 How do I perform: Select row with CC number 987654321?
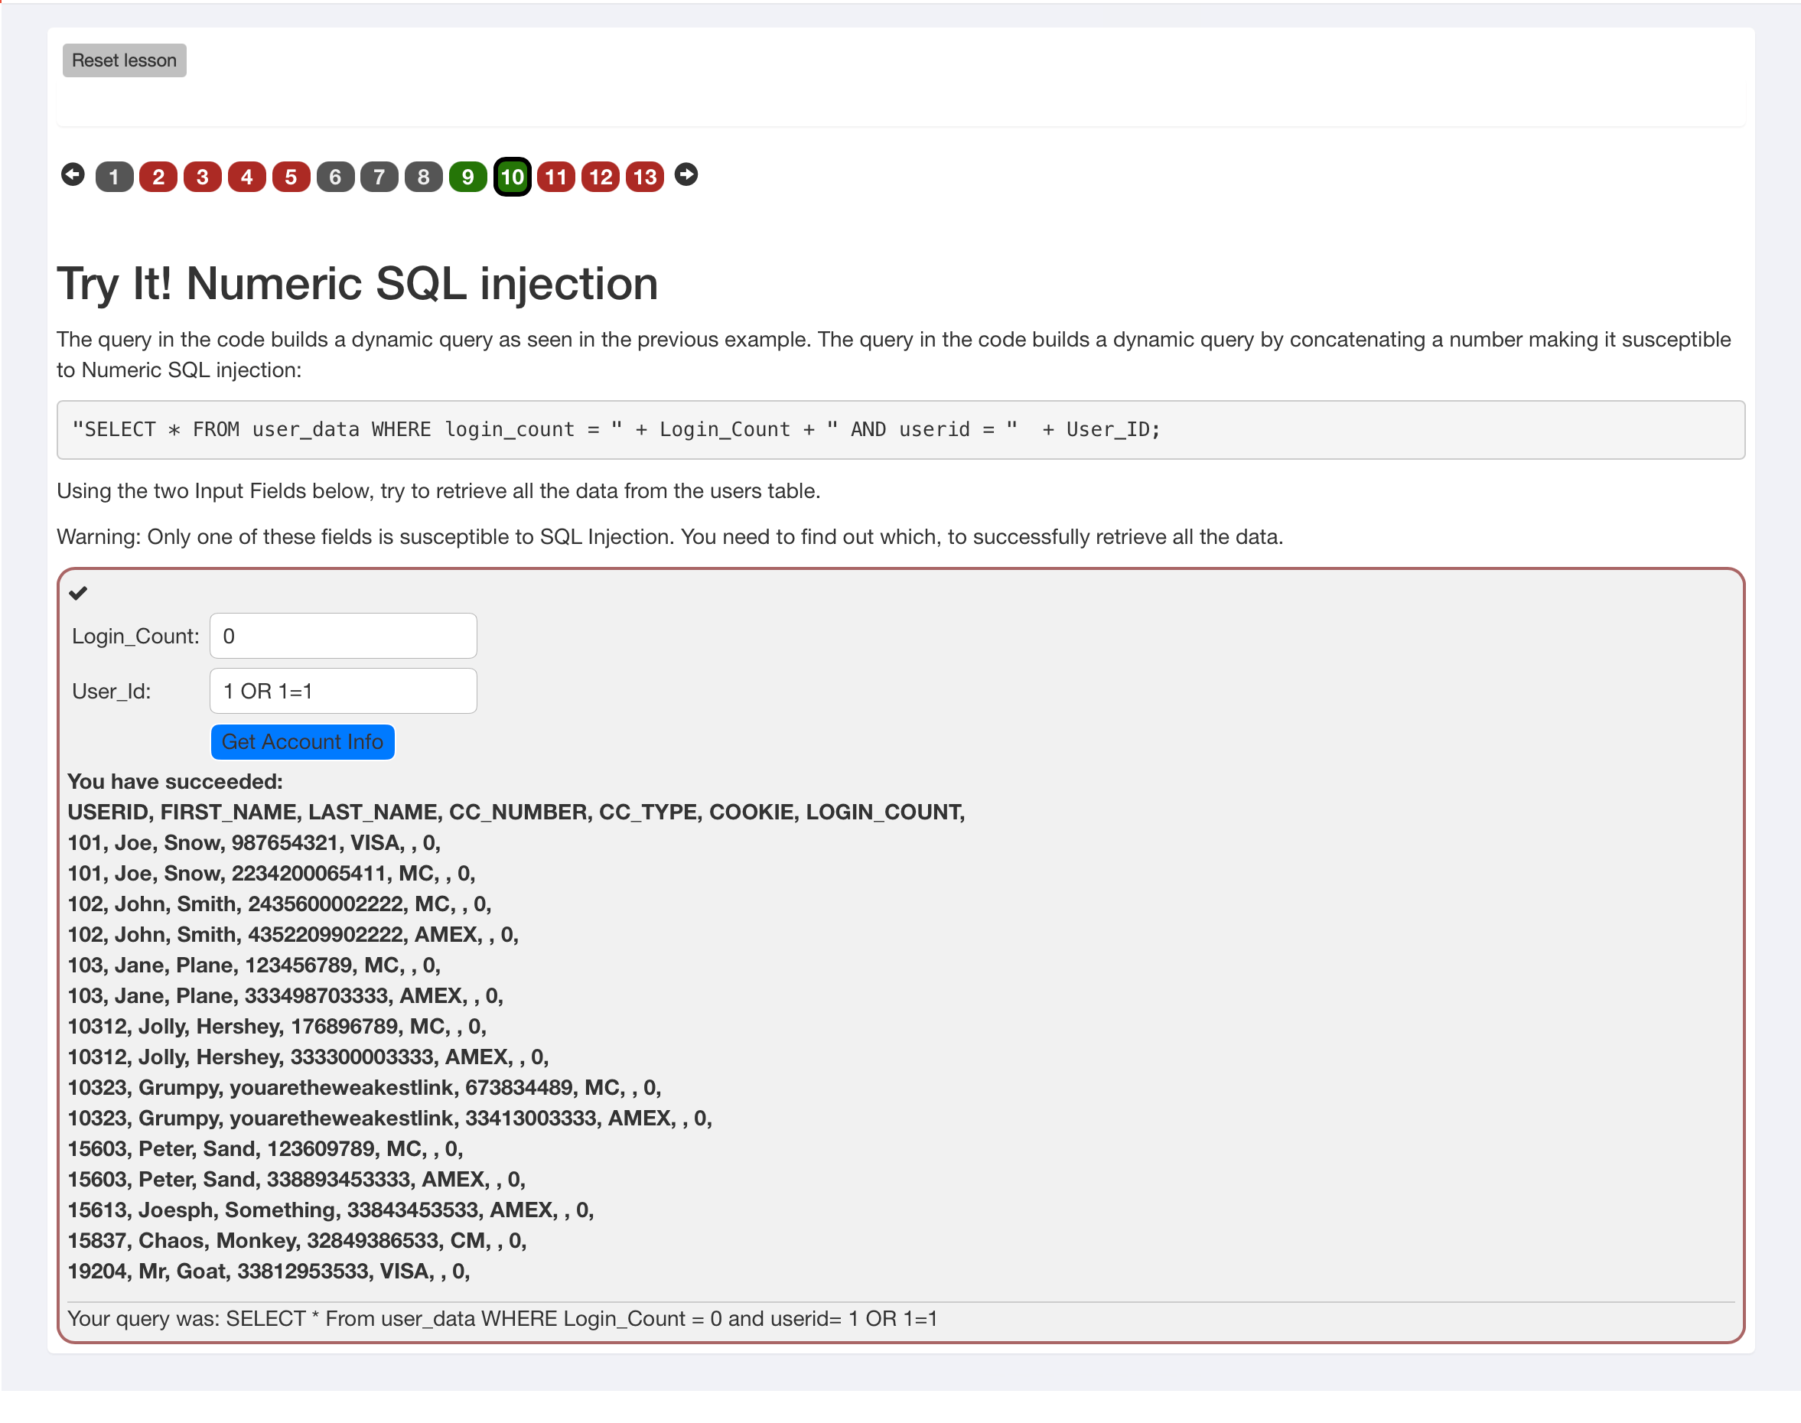(254, 843)
